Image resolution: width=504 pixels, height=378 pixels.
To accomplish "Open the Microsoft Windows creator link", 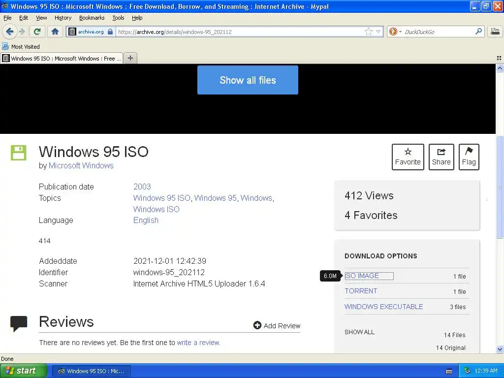I will coord(81,165).
